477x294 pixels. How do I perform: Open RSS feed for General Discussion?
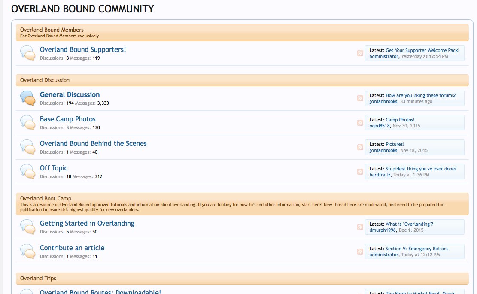360,98
